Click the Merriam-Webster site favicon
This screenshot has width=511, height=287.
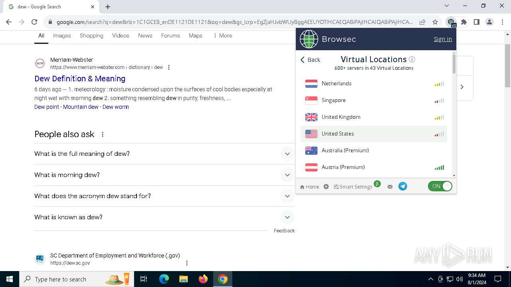coord(40,63)
